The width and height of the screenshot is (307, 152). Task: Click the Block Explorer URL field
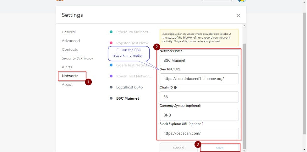click(x=199, y=134)
